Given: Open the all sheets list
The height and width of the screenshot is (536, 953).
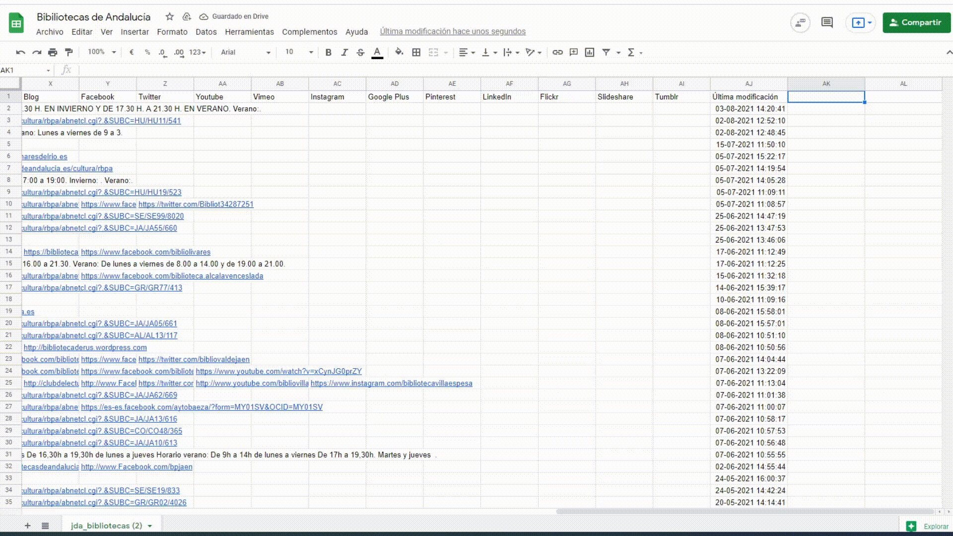Looking at the screenshot, I should pyautogui.click(x=45, y=526).
